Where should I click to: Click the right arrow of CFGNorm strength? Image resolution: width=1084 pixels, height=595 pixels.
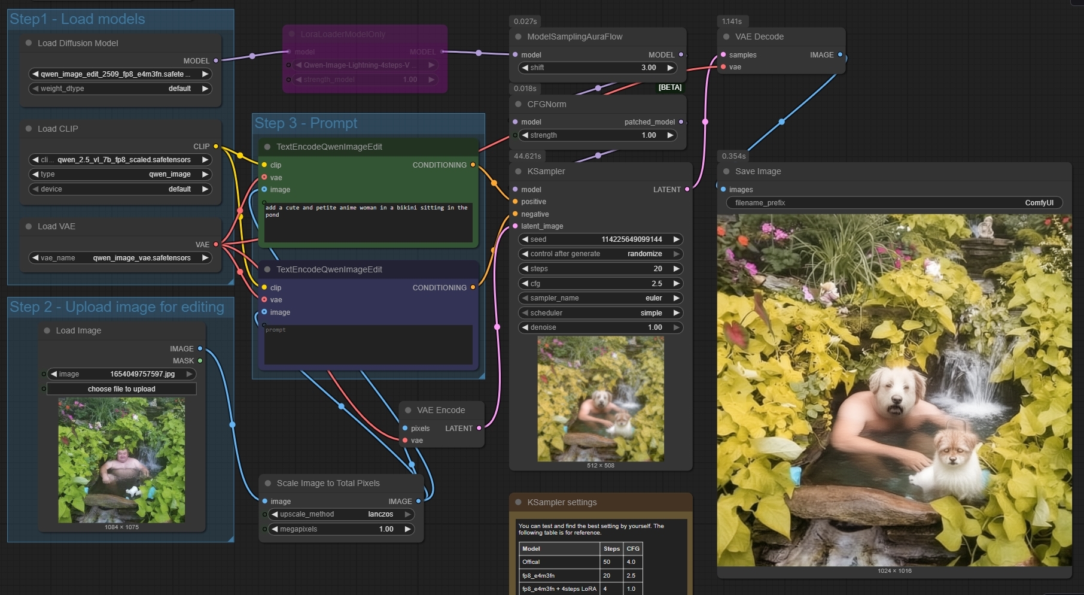click(671, 135)
